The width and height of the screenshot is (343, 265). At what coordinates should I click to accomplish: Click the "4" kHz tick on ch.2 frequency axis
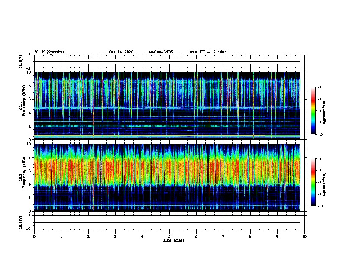(x=30, y=184)
